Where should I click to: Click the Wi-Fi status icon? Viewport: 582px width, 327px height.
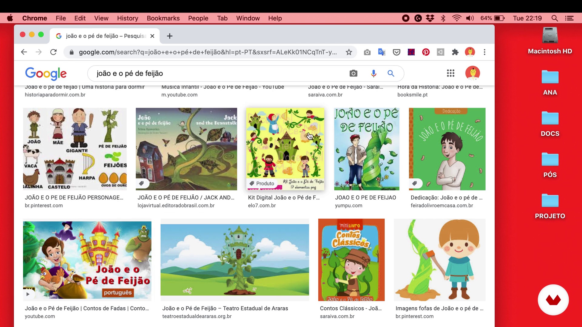[x=457, y=18]
